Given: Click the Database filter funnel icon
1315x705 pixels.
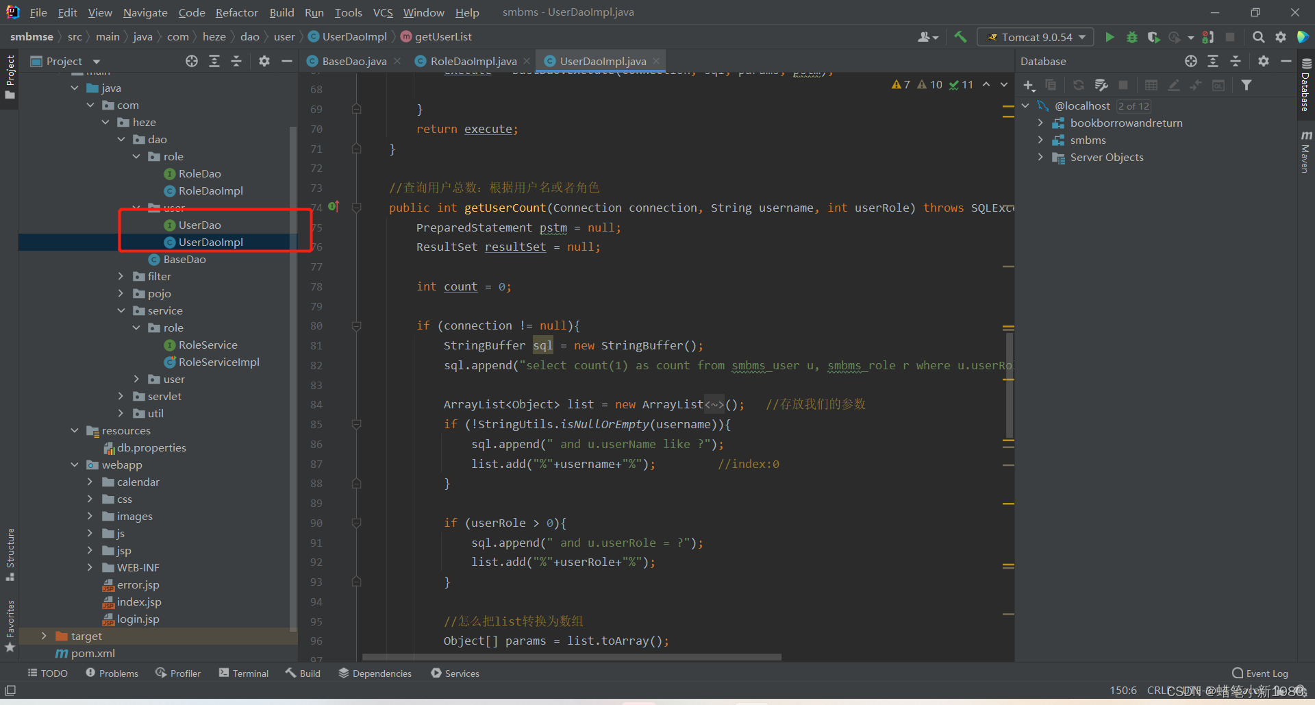Looking at the screenshot, I should (x=1247, y=85).
